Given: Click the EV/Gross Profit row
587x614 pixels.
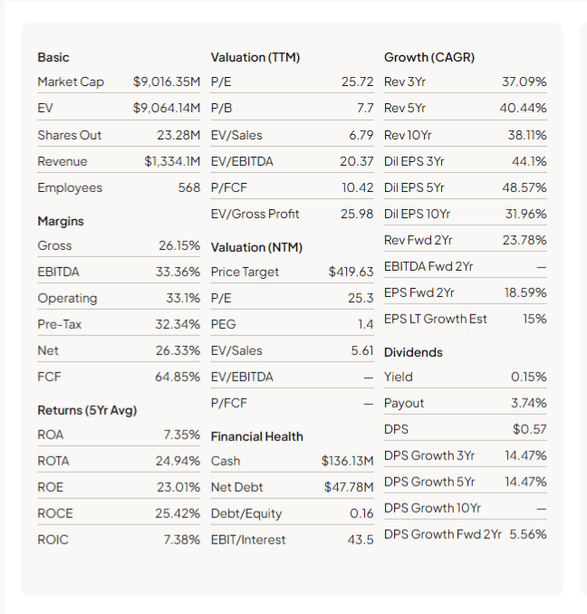Looking at the screenshot, I should (292, 214).
